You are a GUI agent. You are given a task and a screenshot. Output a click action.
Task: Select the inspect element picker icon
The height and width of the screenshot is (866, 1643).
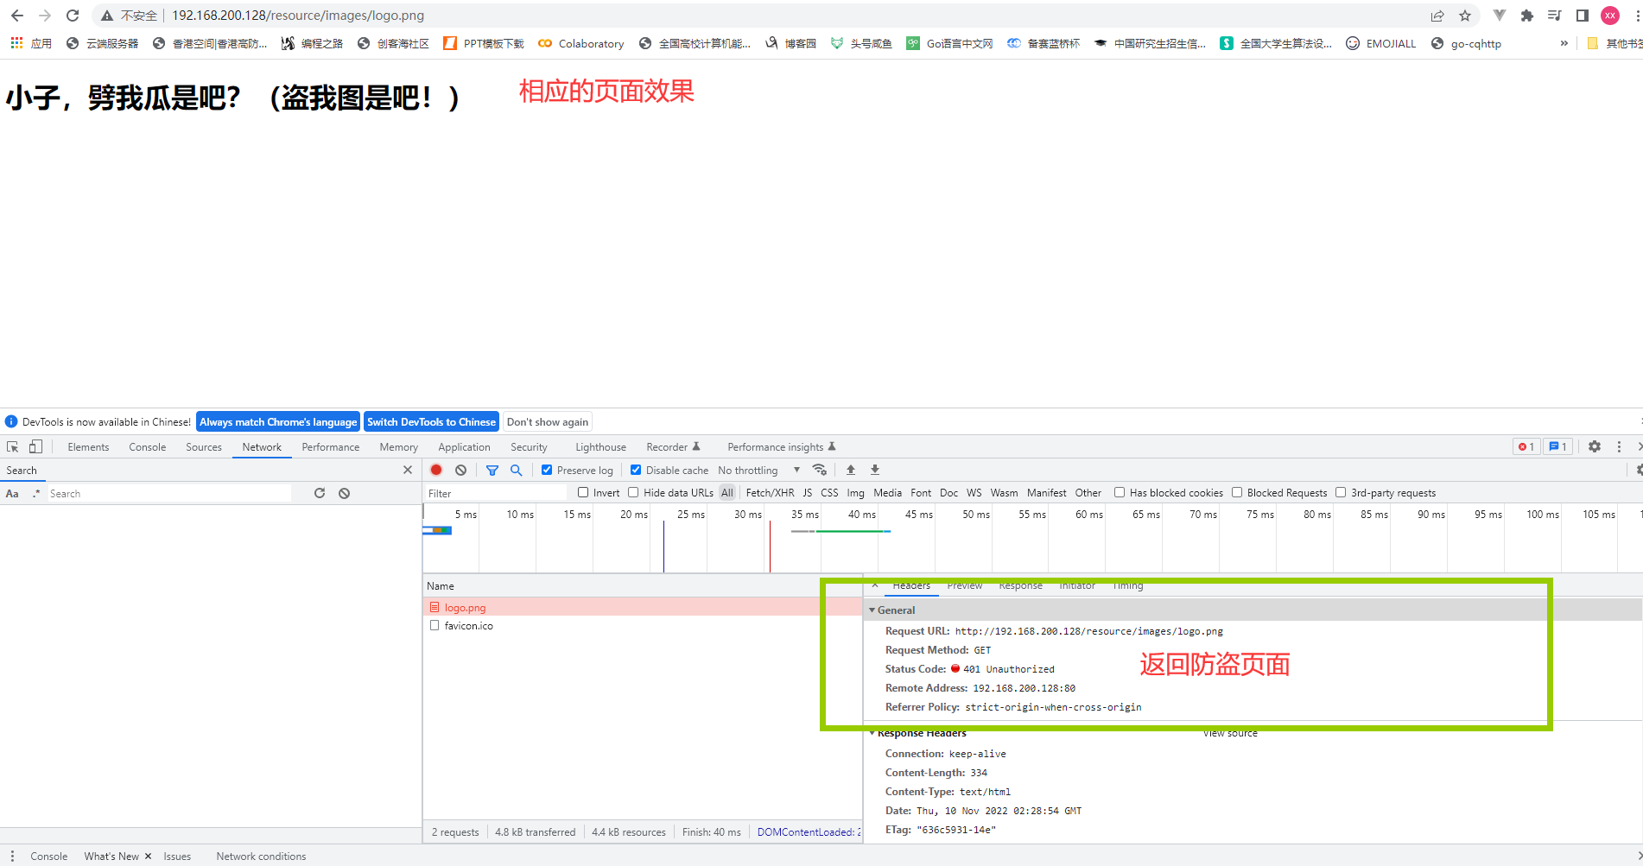(x=13, y=446)
